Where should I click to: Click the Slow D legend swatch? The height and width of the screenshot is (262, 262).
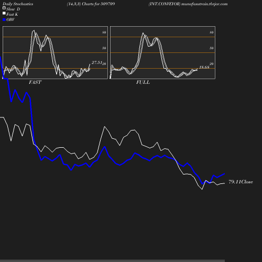[4, 8]
